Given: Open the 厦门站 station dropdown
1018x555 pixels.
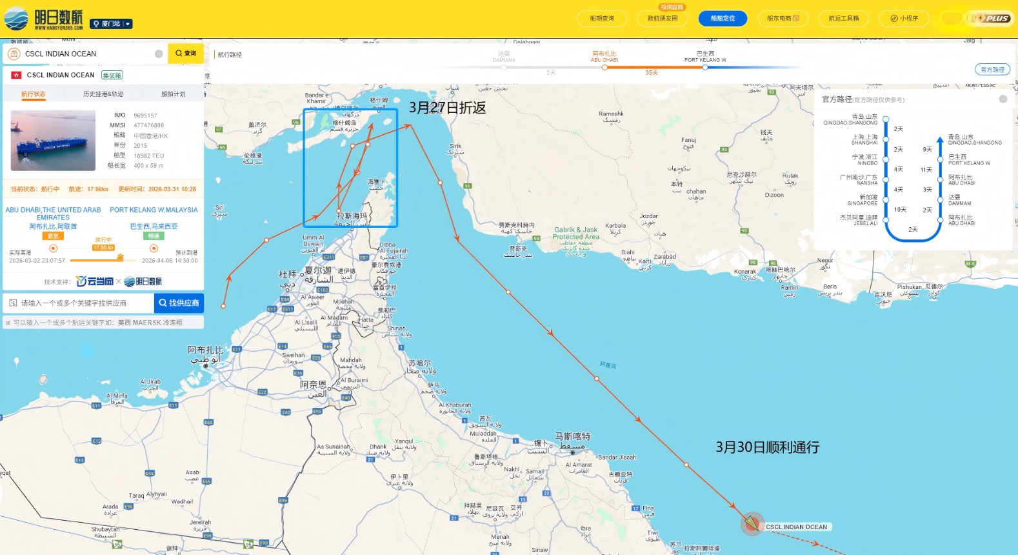Looking at the screenshot, I should (111, 24).
